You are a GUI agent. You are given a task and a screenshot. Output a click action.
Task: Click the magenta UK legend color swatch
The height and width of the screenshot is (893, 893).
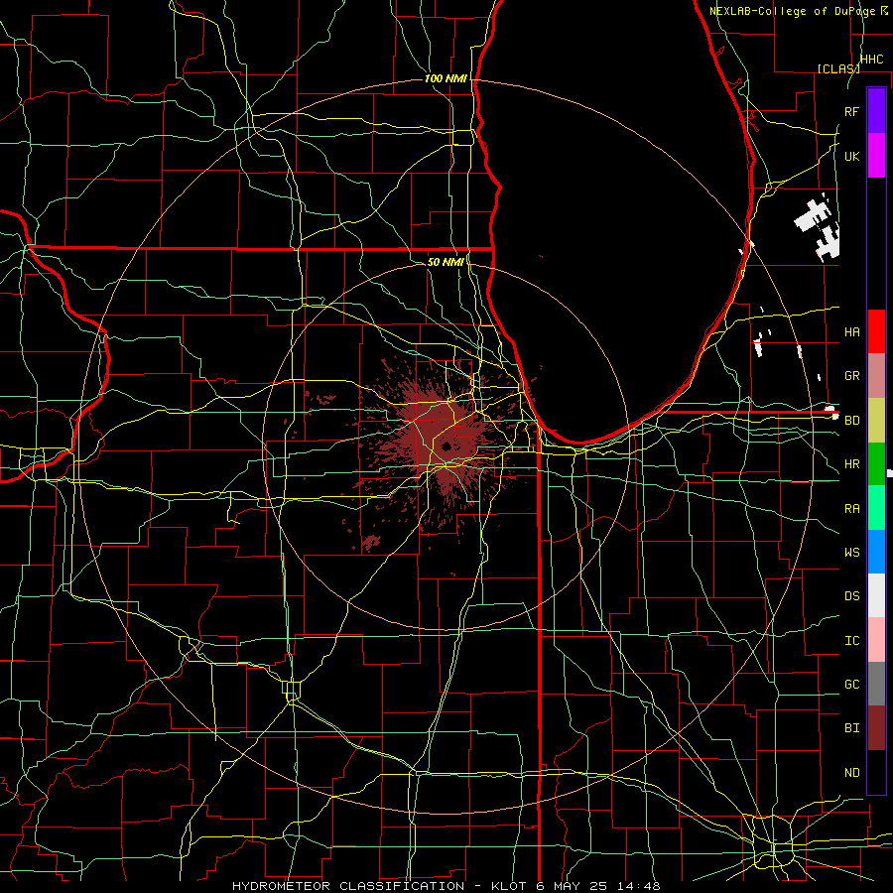tap(876, 156)
